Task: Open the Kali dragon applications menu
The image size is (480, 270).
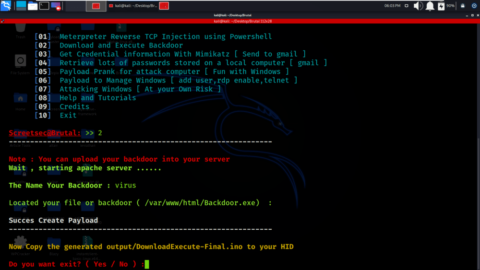Action: tap(6, 5)
